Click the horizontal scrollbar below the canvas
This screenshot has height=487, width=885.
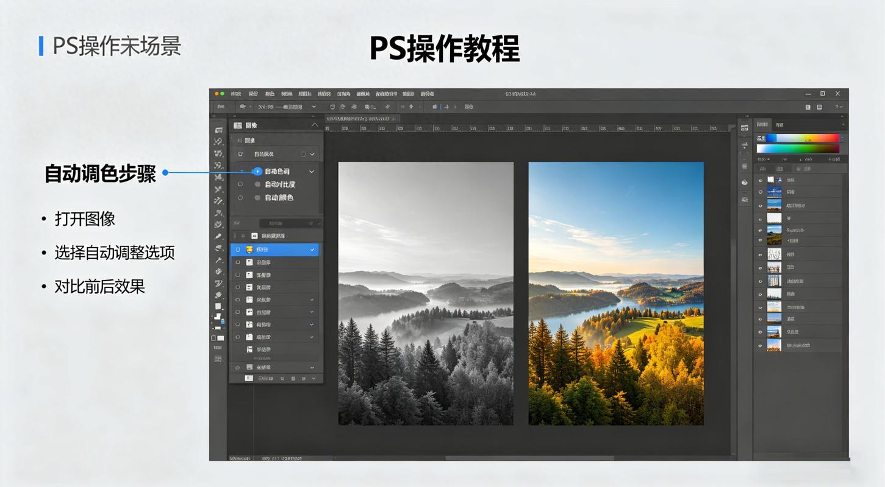click(529, 458)
